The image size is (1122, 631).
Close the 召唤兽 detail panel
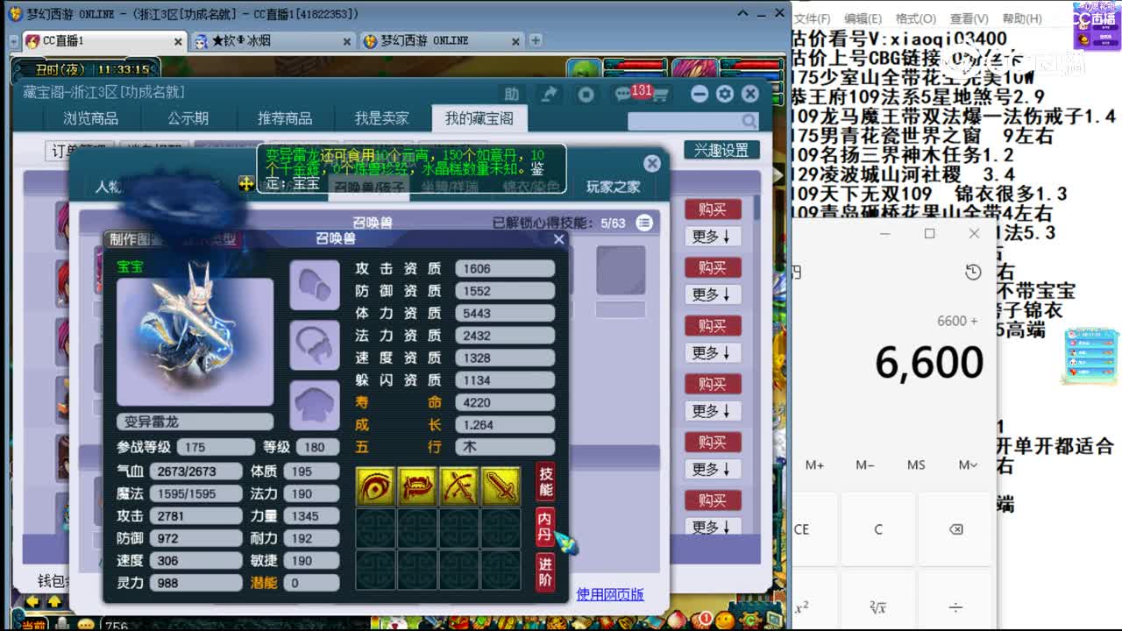tap(558, 239)
